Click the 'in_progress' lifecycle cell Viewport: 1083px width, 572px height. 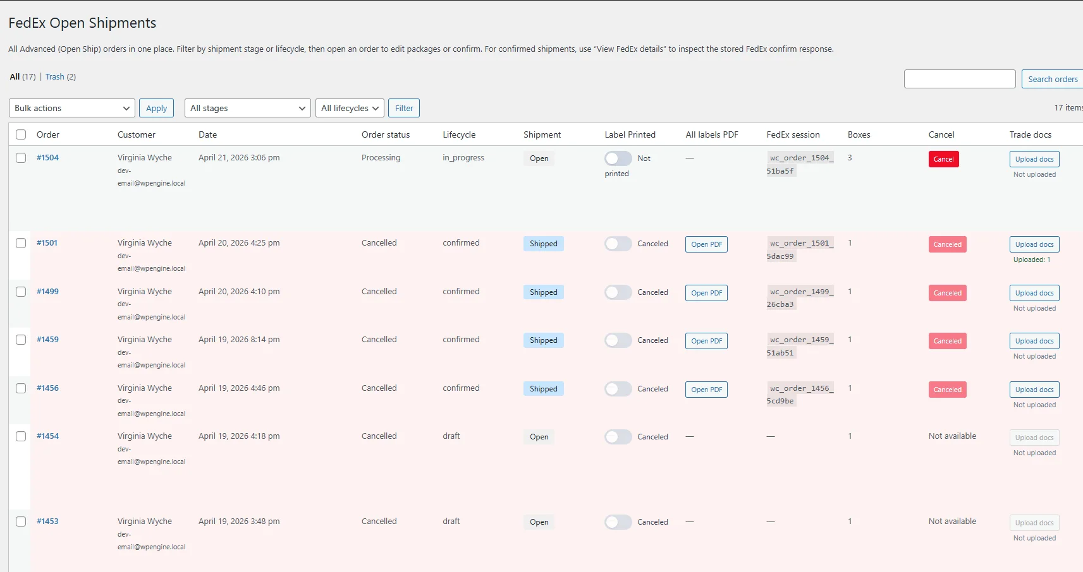pyautogui.click(x=463, y=158)
